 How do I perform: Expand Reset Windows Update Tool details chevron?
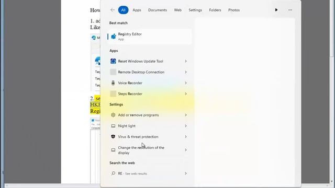[x=186, y=61]
